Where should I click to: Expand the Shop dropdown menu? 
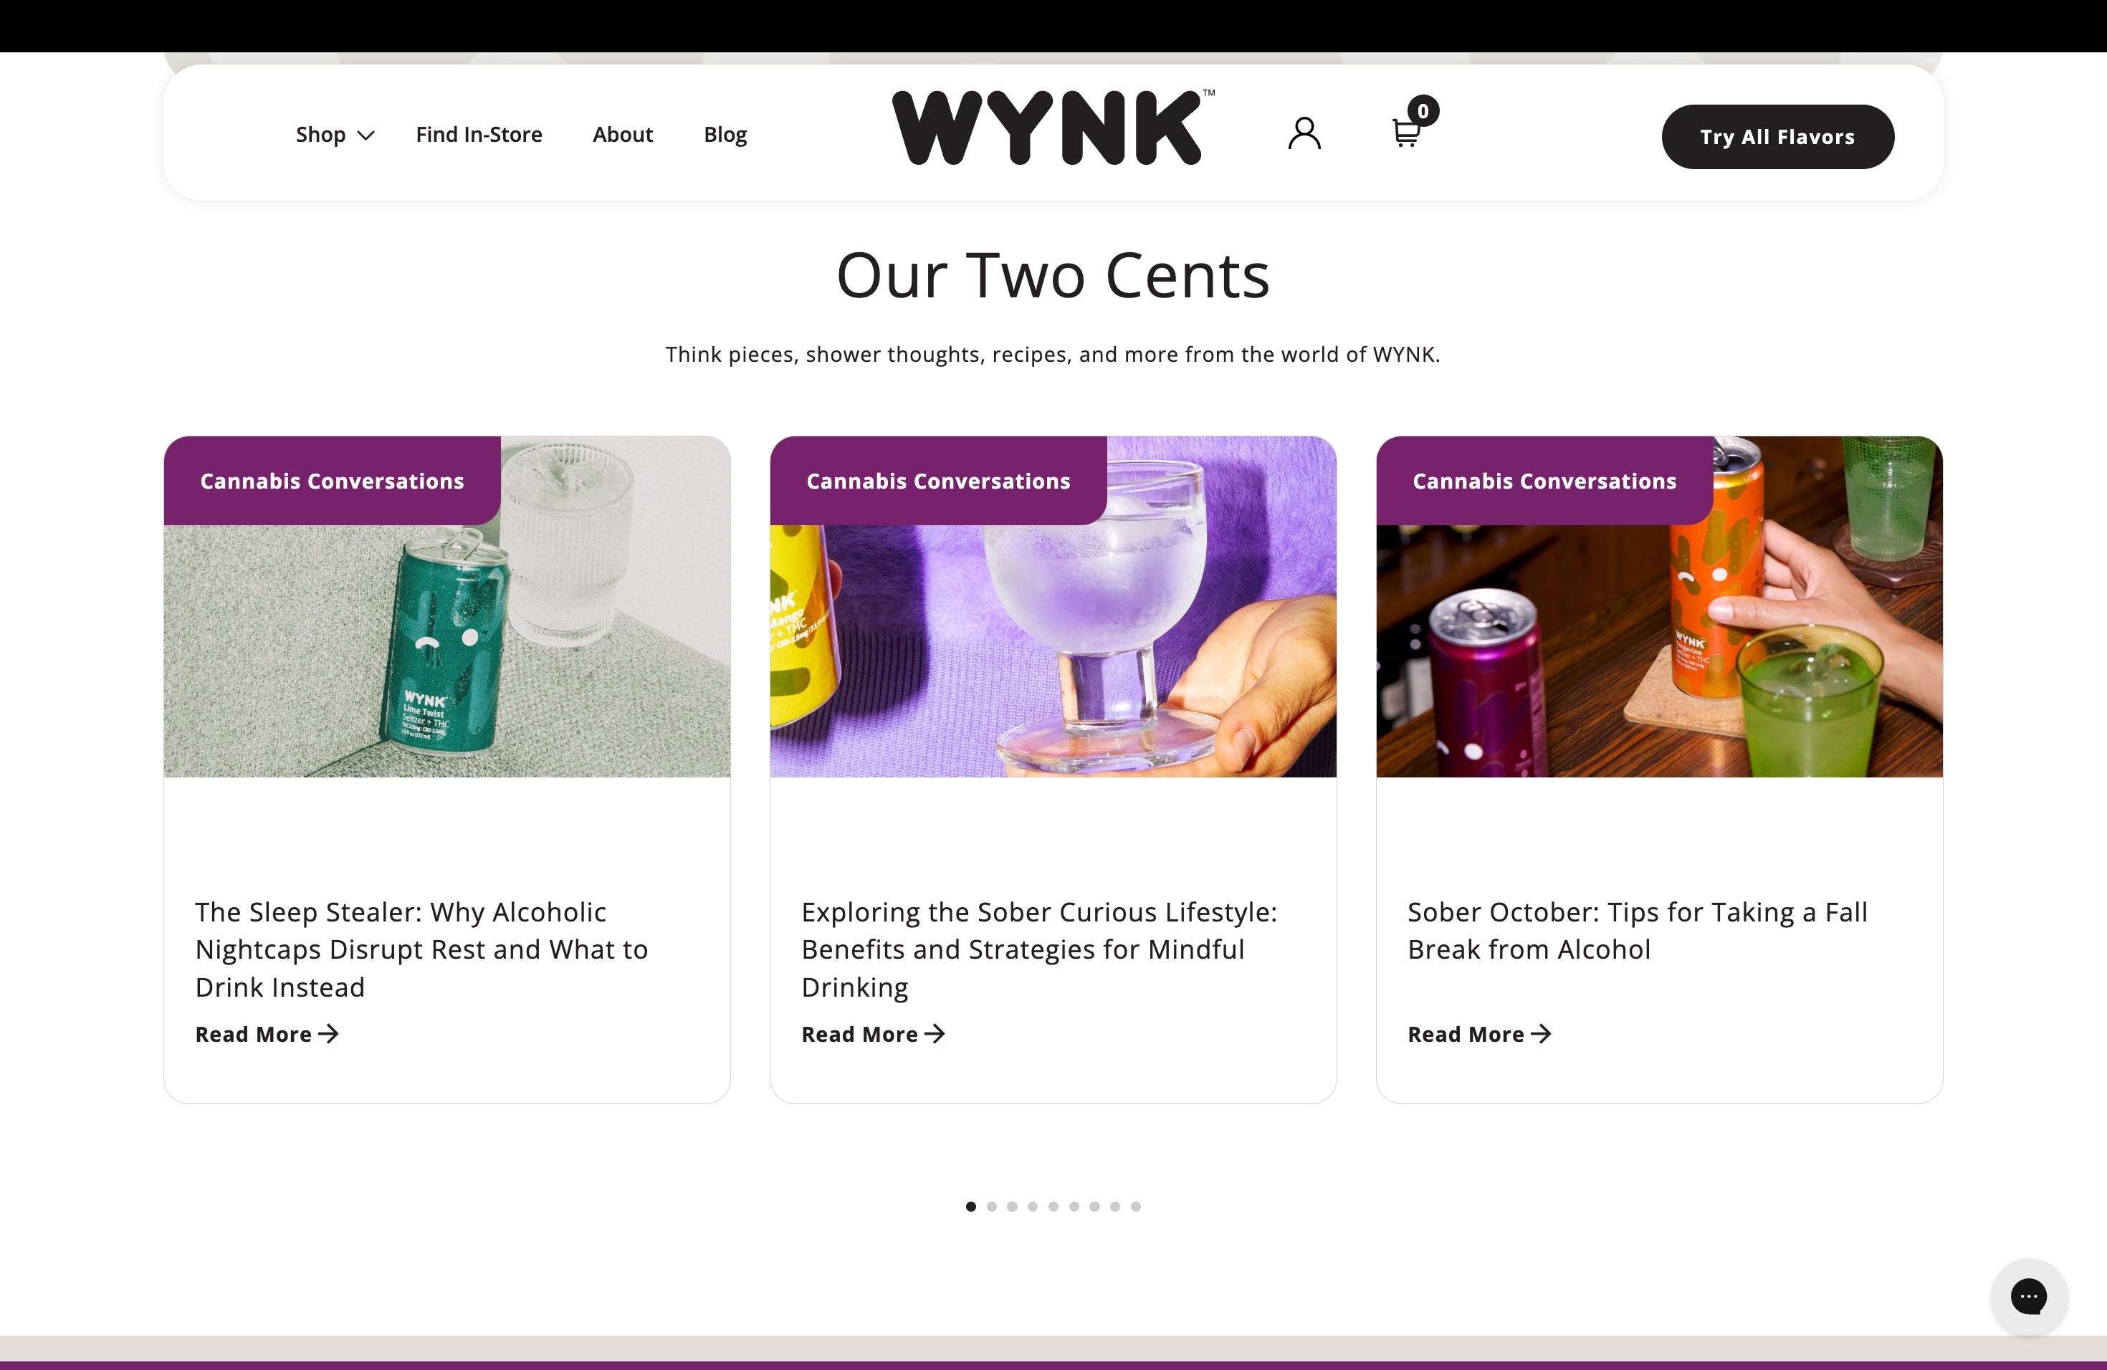[335, 135]
